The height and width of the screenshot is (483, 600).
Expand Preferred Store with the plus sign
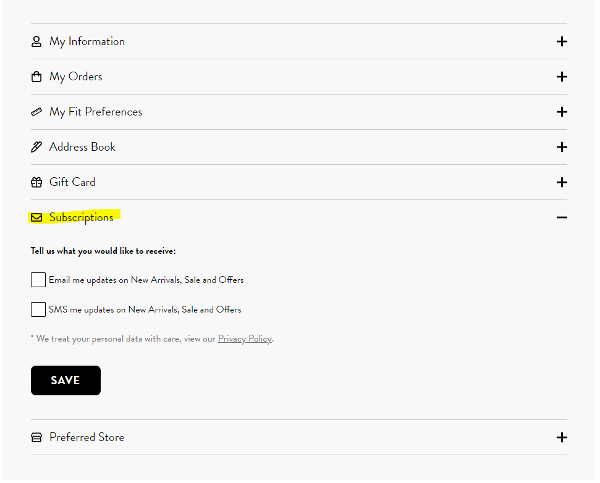[561, 437]
